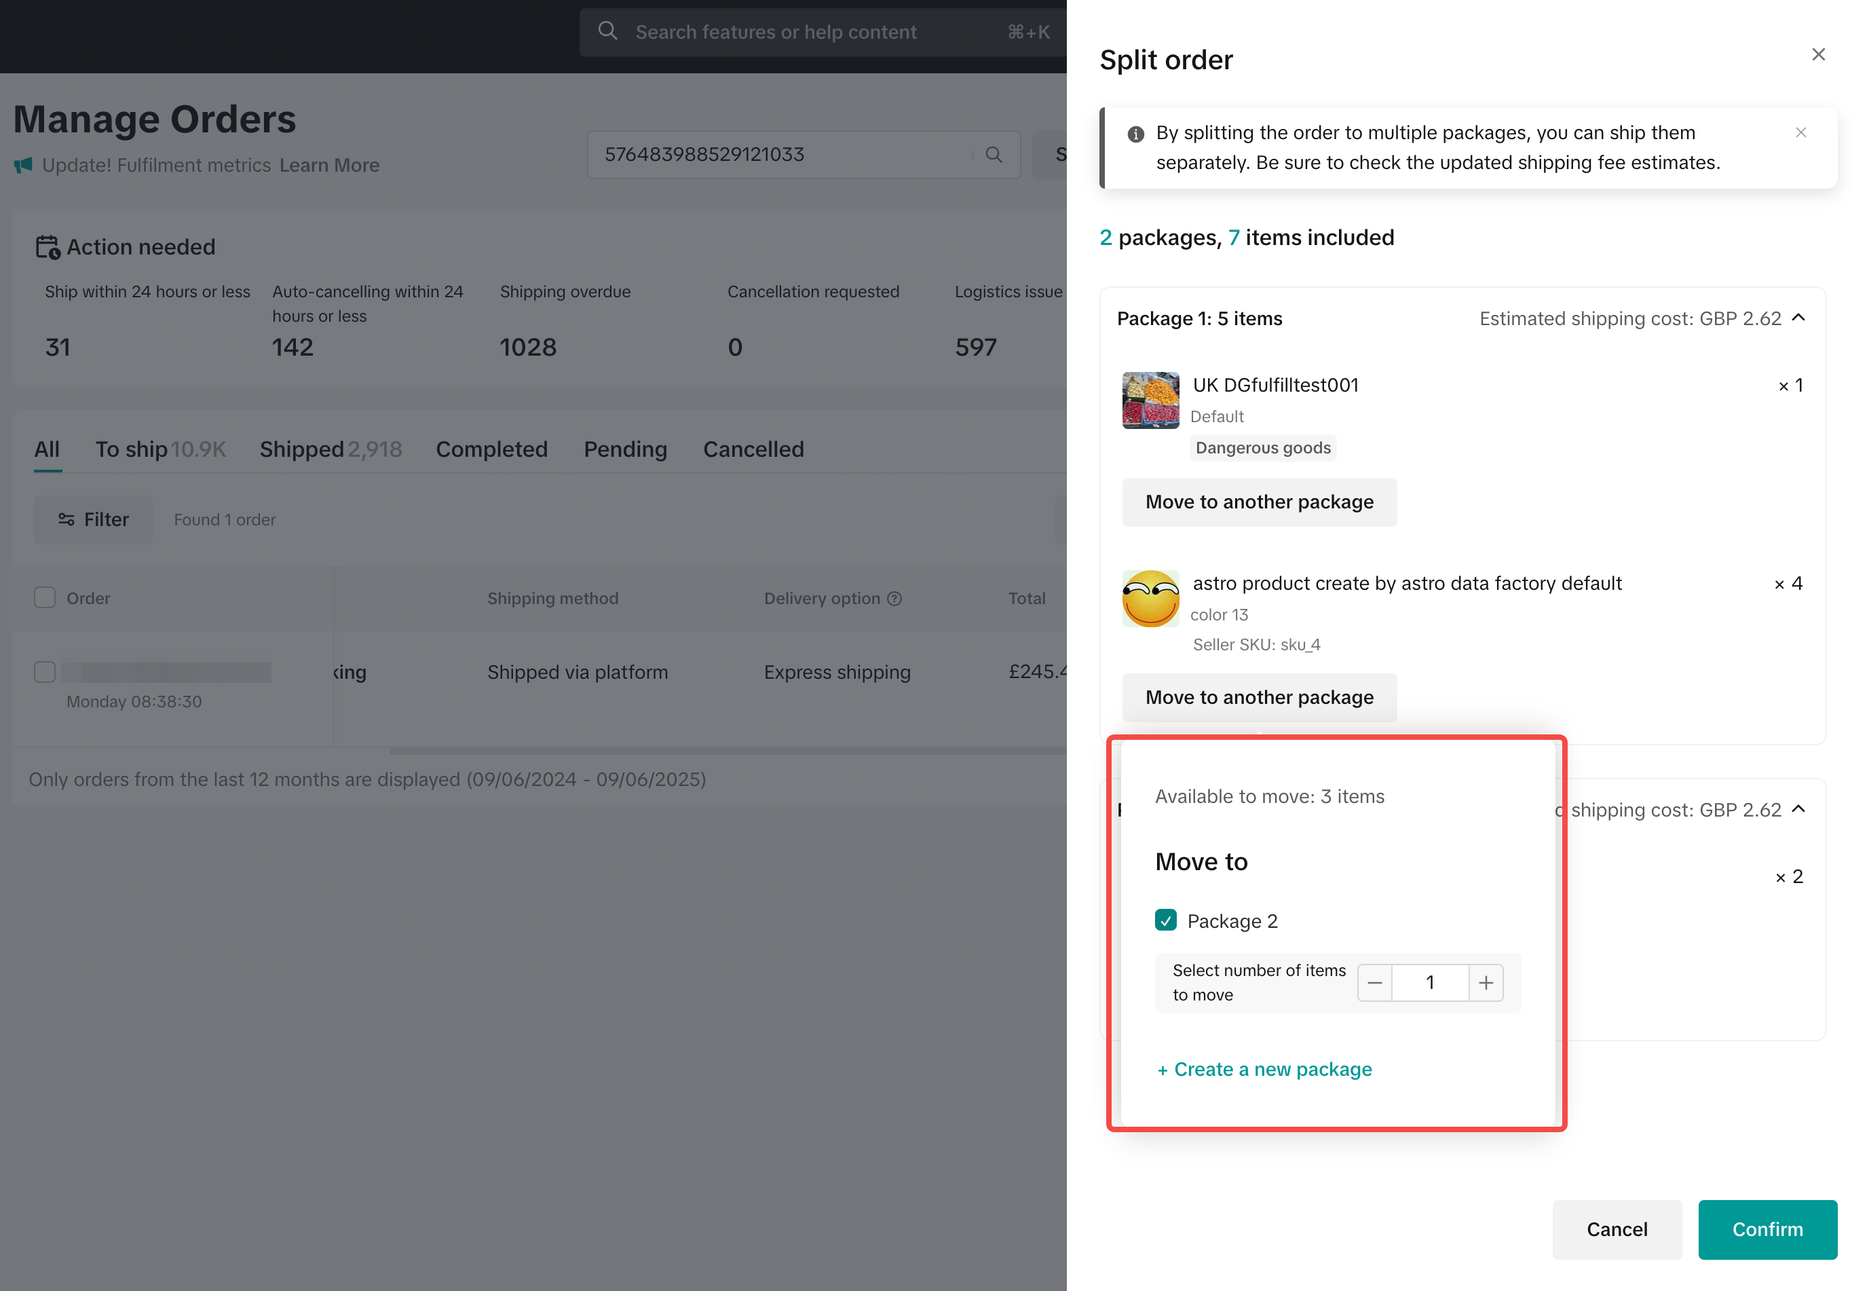
Task: Increase number of items to move
Action: coord(1486,983)
